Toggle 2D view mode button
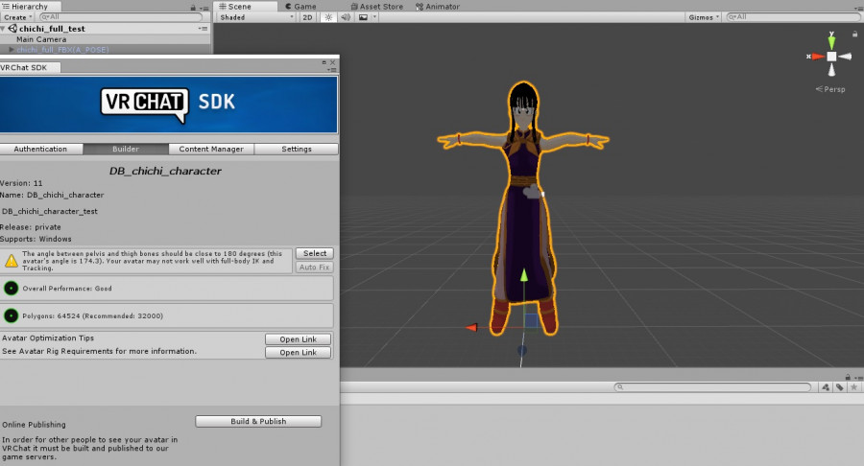 [307, 17]
